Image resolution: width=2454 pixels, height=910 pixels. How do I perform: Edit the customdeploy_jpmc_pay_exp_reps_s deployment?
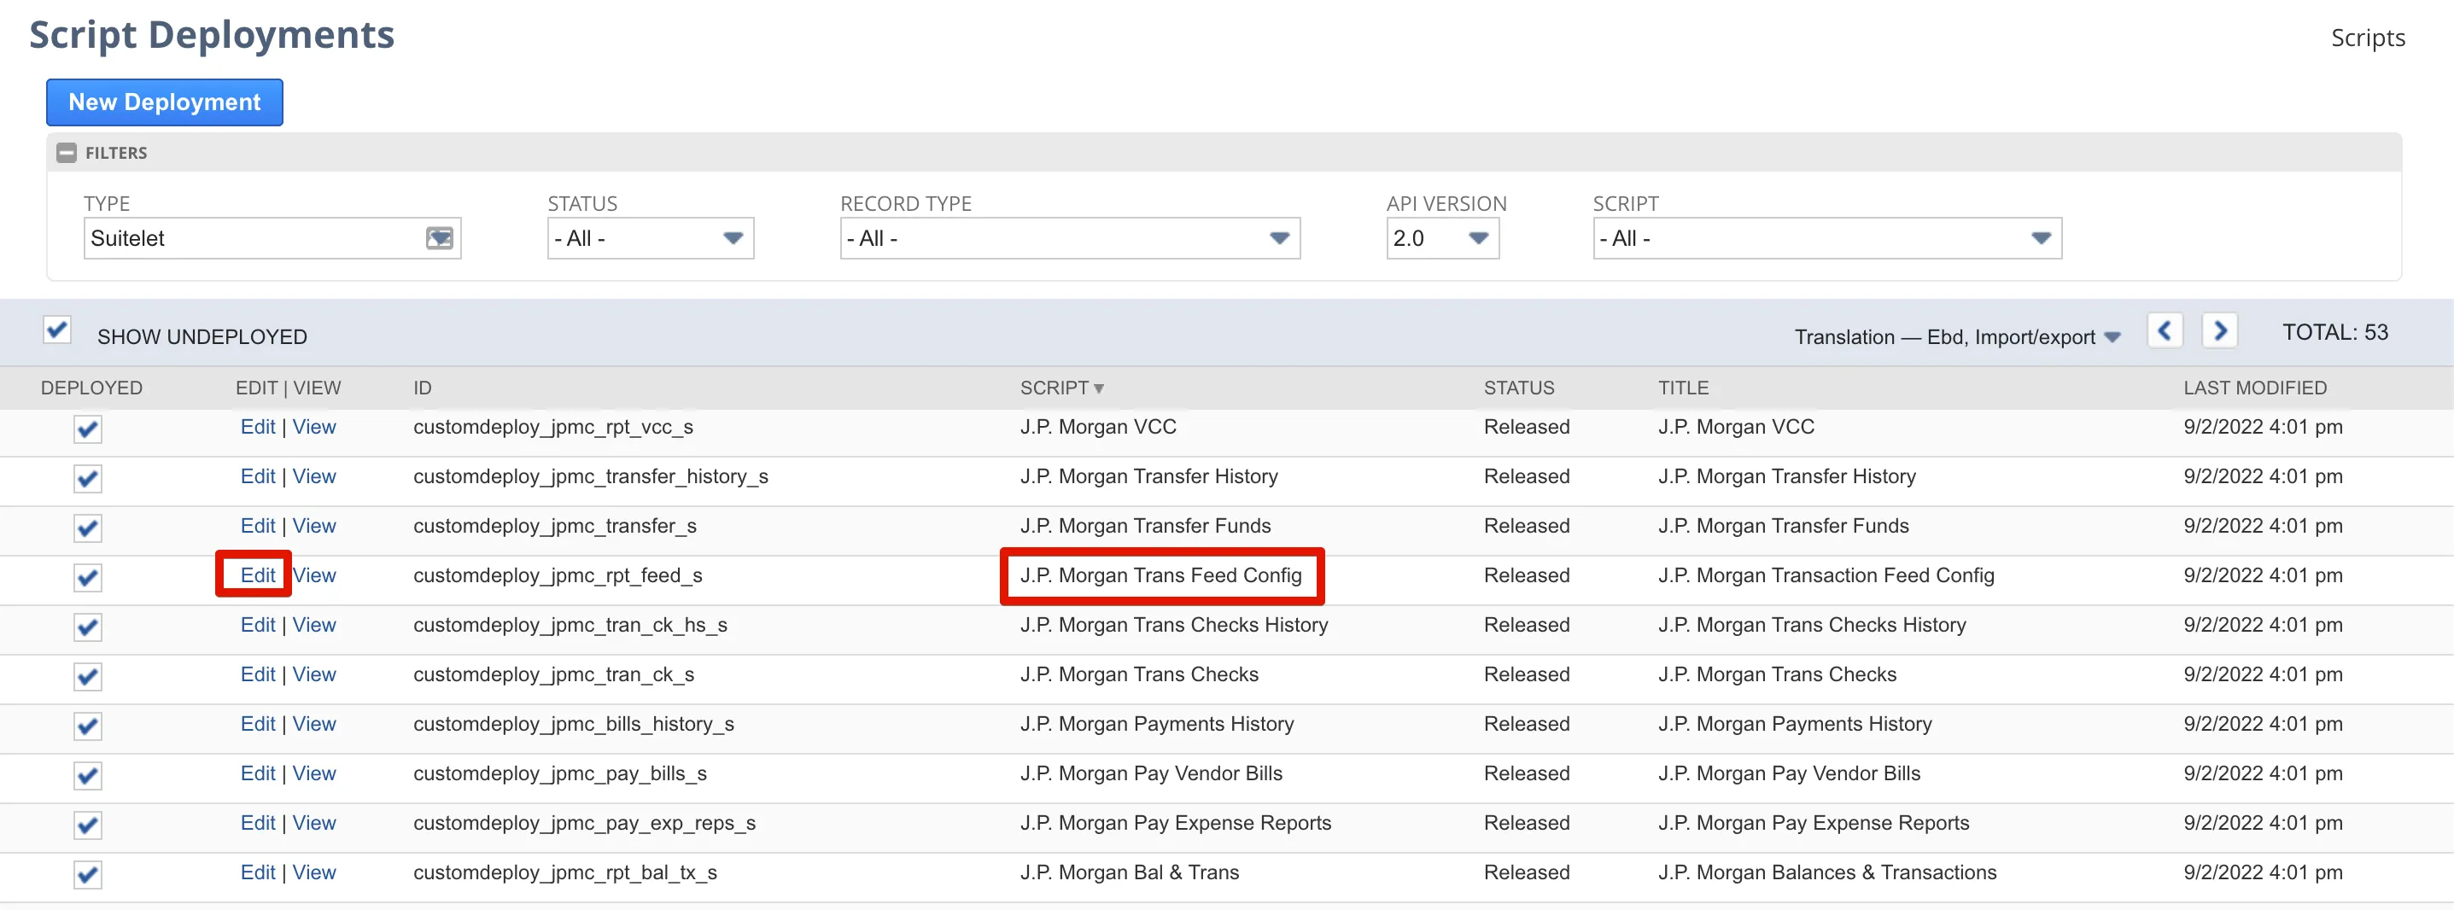(257, 823)
